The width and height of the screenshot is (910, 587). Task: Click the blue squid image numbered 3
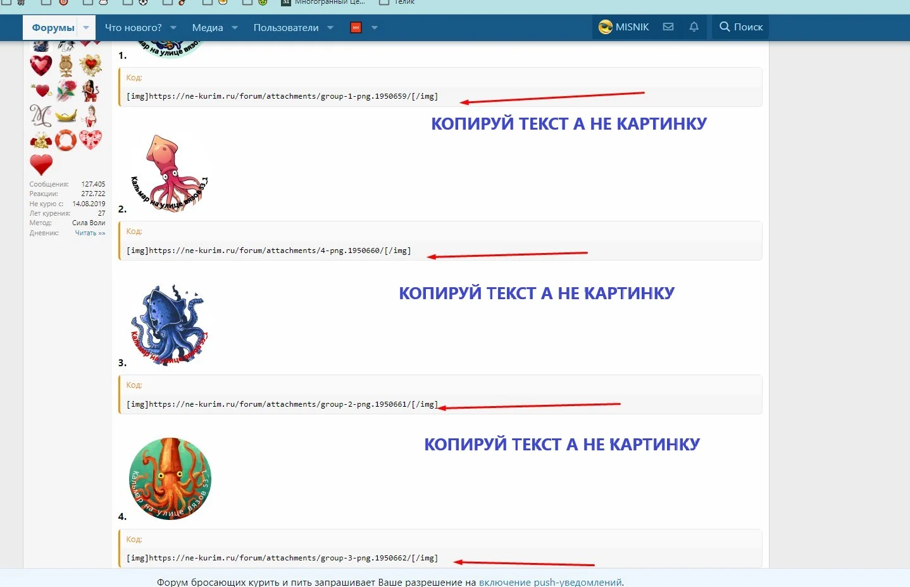click(x=170, y=326)
